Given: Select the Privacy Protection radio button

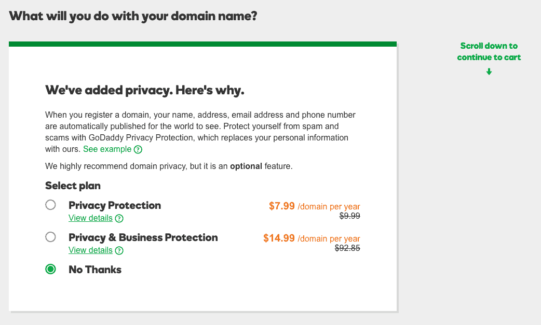Looking at the screenshot, I should click(50, 205).
